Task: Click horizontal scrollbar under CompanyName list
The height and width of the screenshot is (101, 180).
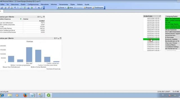Action: [x=172, y=50]
